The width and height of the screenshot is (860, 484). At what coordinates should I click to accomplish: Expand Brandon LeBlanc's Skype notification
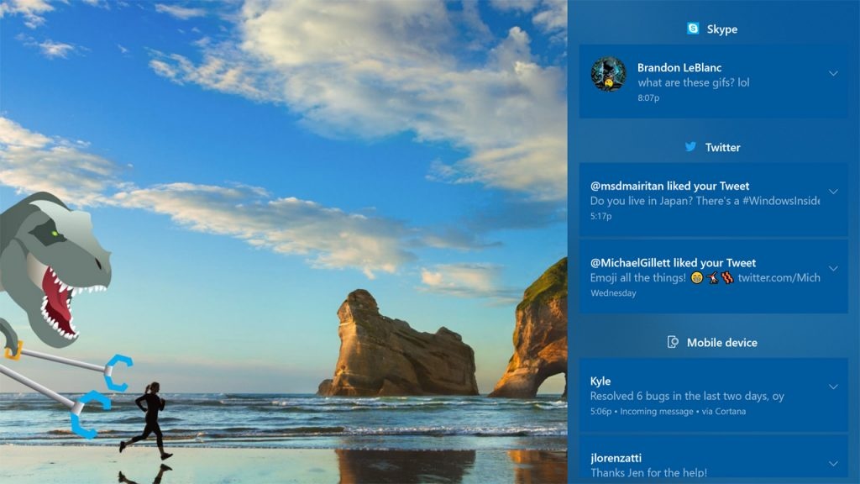click(x=834, y=74)
